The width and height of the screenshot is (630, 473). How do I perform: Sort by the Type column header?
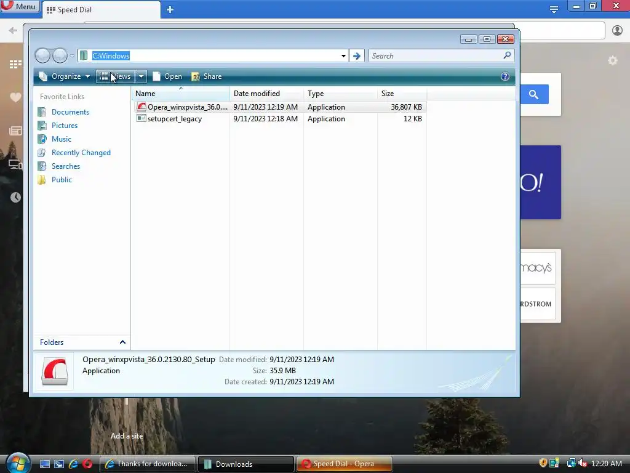coord(341,94)
